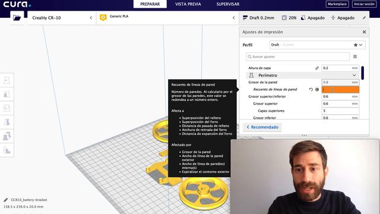The image size is (380, 214).
Task: Edit the Altura de capa value field
Action: point(340,68)
